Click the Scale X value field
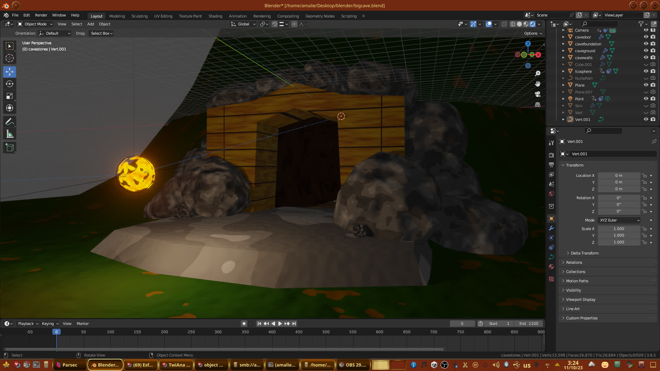Screen dimensions: 660x371 point(618,229)
